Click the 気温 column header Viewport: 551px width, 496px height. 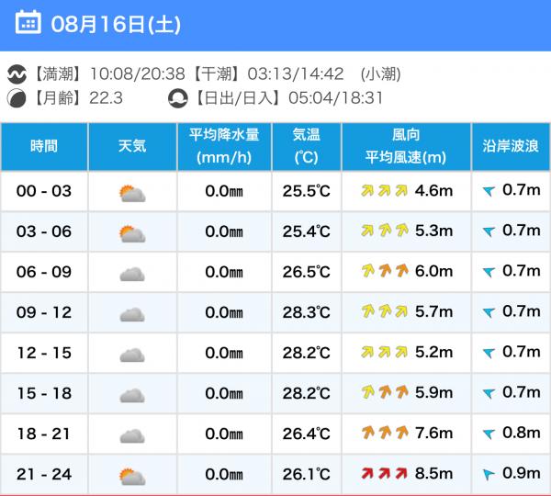pos(306,146)
